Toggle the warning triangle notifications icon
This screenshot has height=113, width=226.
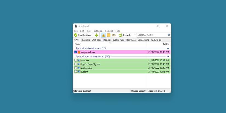point(103,35)
